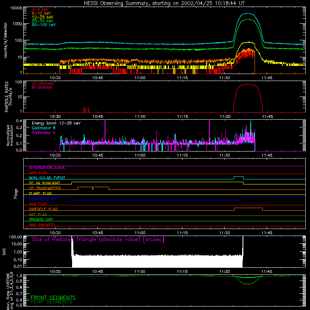Click the 25-50 keV legend label

43,21
